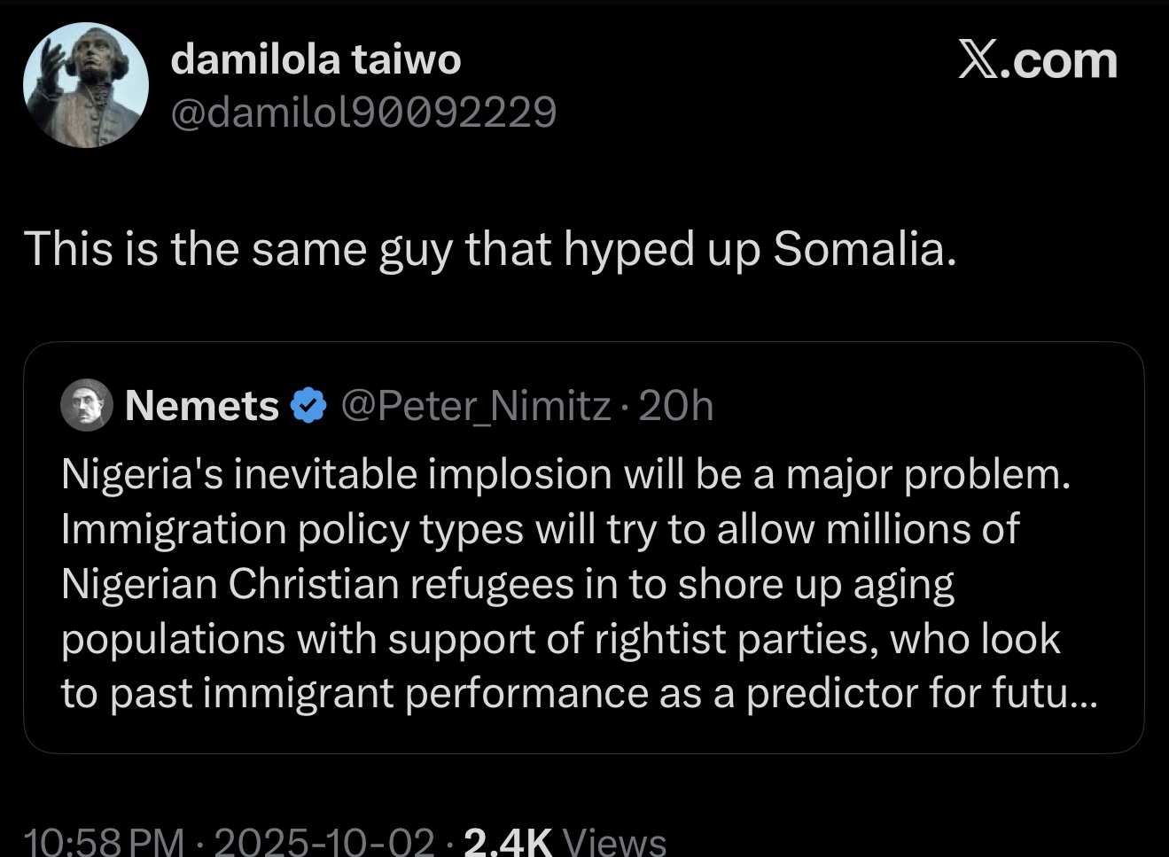Screen dimensions: 1169x857
Task: Click the X logo glyph
Action: pos(978,60)
